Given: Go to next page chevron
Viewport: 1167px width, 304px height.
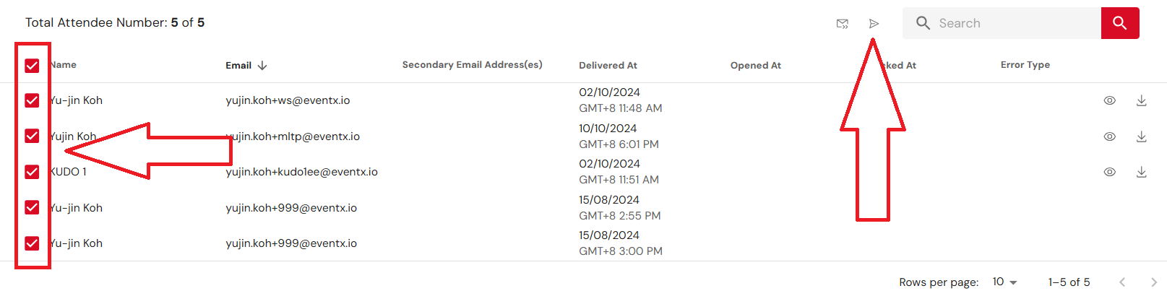Looking at the screenshot, I should click(1154, 282).
